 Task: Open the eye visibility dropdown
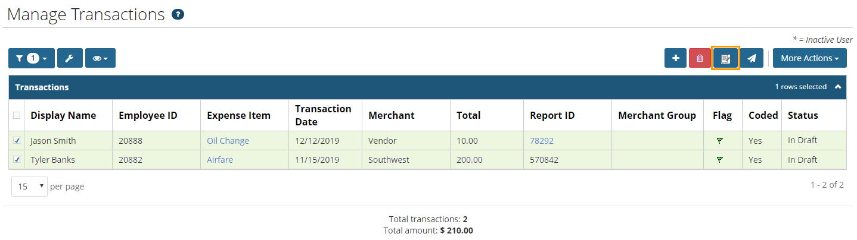point(100,58)
